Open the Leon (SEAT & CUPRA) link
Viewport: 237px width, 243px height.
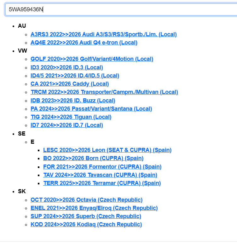tap(107, 150)
